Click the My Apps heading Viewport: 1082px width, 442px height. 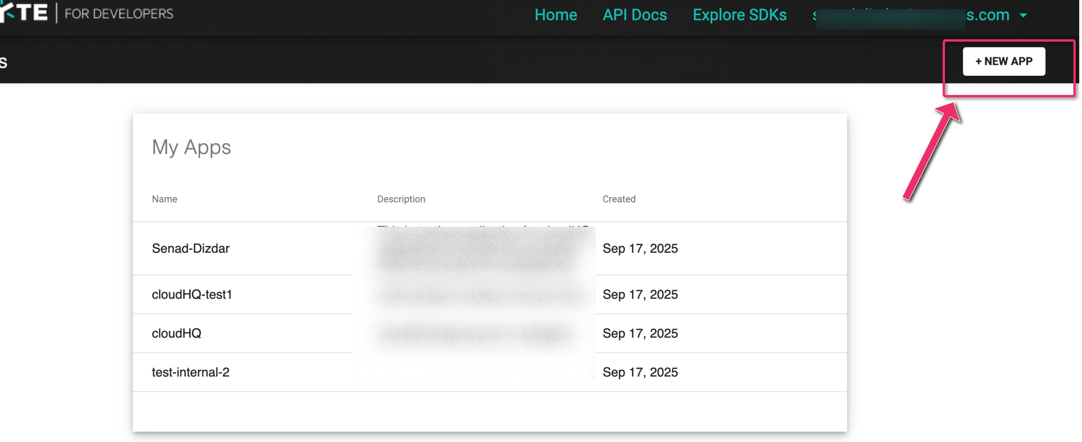(x=191, y=147)
